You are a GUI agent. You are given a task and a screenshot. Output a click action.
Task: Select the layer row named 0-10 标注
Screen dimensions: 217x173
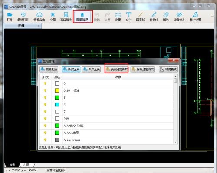[x=107, y=90]
